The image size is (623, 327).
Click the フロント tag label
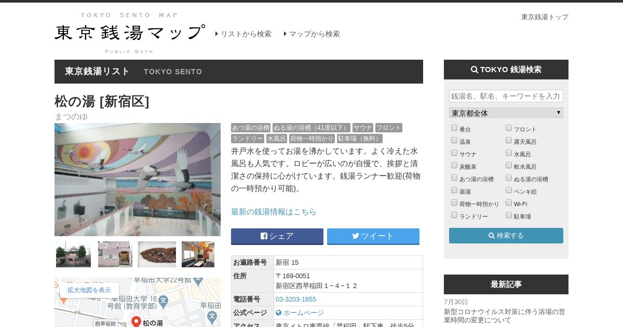click(x=389, y=128)
